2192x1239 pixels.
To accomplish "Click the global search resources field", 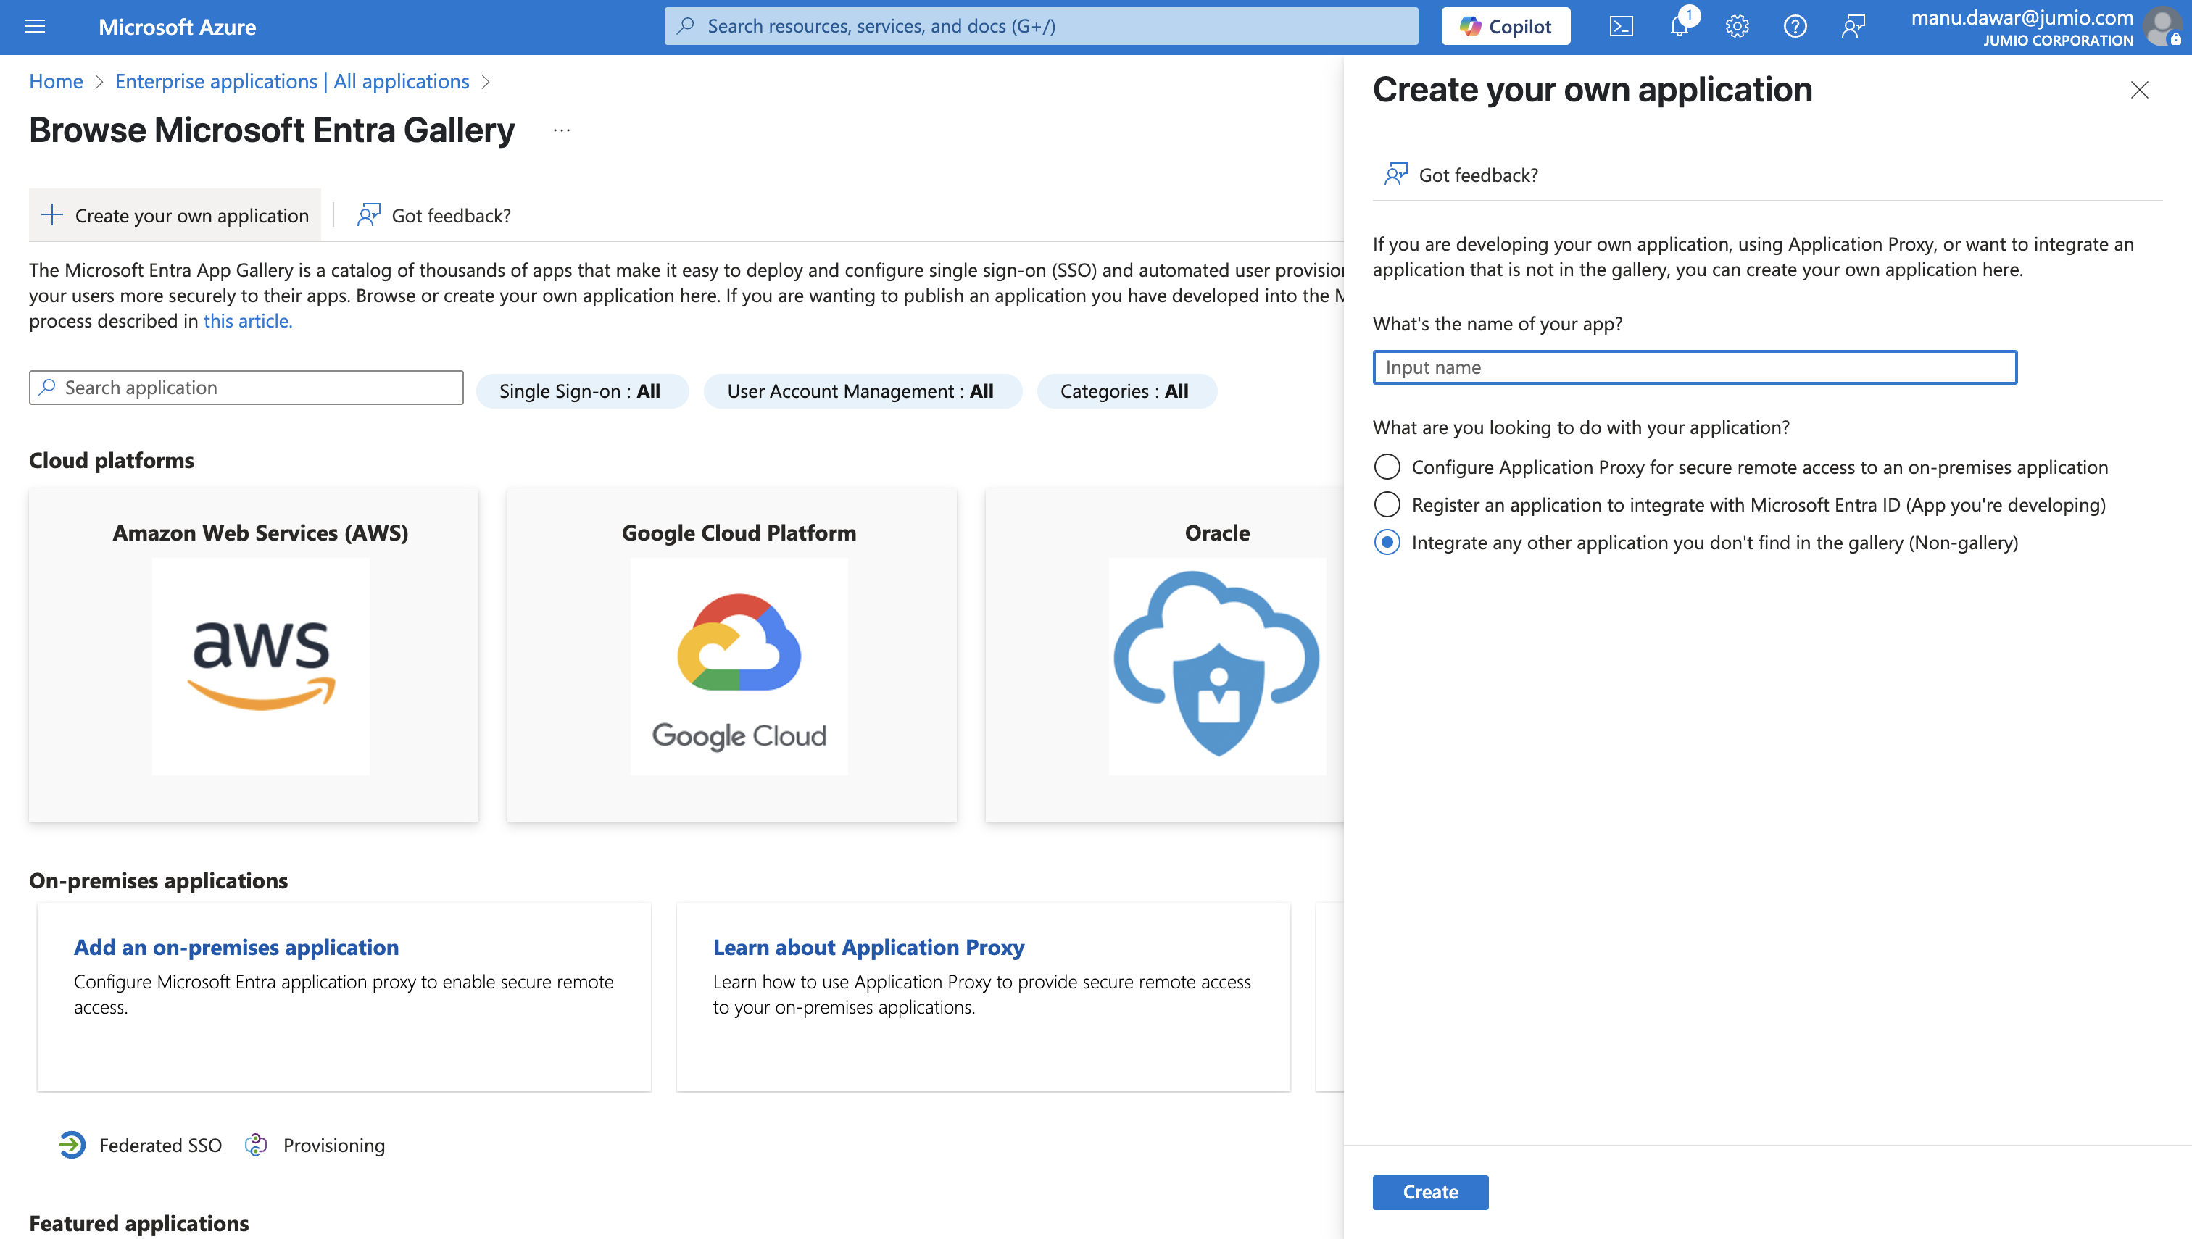I will (x=1041, y=26).
